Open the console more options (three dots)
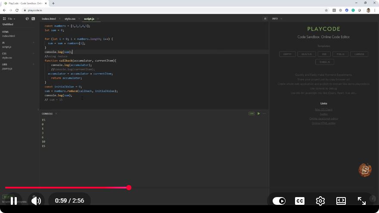The height and width of the screenshot is (213, 379). point(264,114)
